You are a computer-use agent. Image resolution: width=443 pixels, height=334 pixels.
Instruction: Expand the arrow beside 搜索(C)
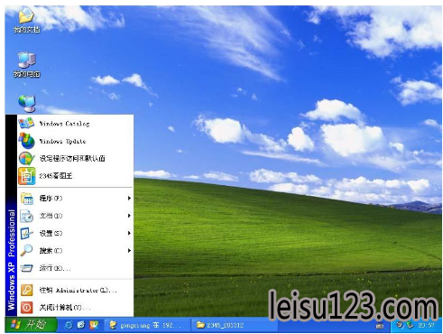coord(129,250)
